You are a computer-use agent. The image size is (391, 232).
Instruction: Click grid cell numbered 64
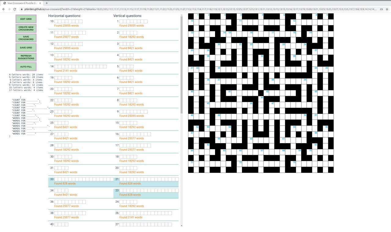tap(191, 152)
